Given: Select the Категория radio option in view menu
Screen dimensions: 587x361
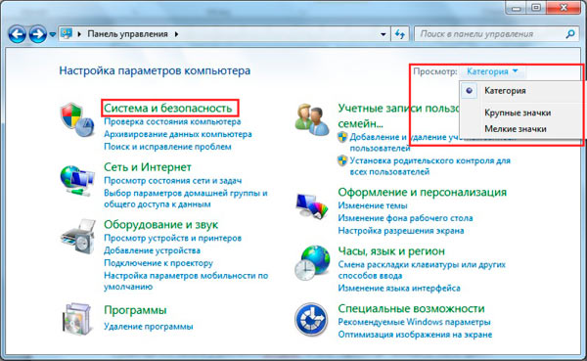Looking at the screenshot, I should tap(469, 91).
